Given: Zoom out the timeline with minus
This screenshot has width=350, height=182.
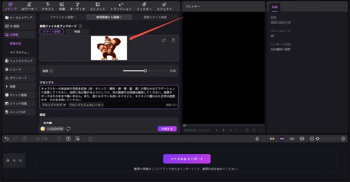Looking at the screenshot, I should pos(312,139).
